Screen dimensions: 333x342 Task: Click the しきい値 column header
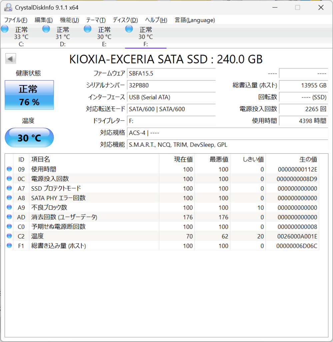point(248,159)
